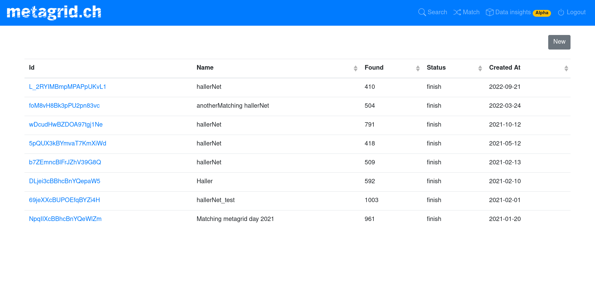Click the metagrid.ch logo

click(54, 12)
